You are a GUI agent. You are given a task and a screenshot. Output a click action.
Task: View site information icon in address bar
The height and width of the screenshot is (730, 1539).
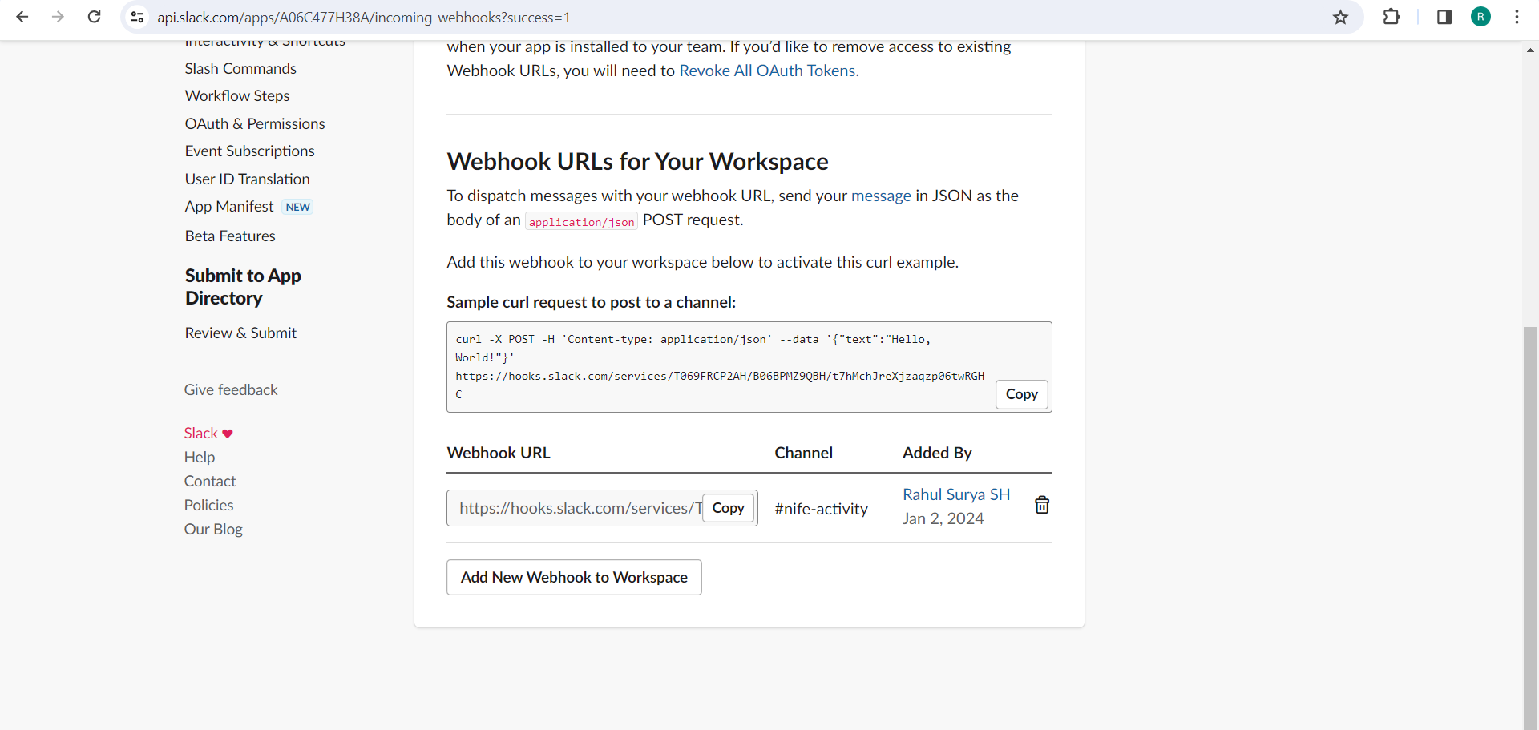point(137,17)
